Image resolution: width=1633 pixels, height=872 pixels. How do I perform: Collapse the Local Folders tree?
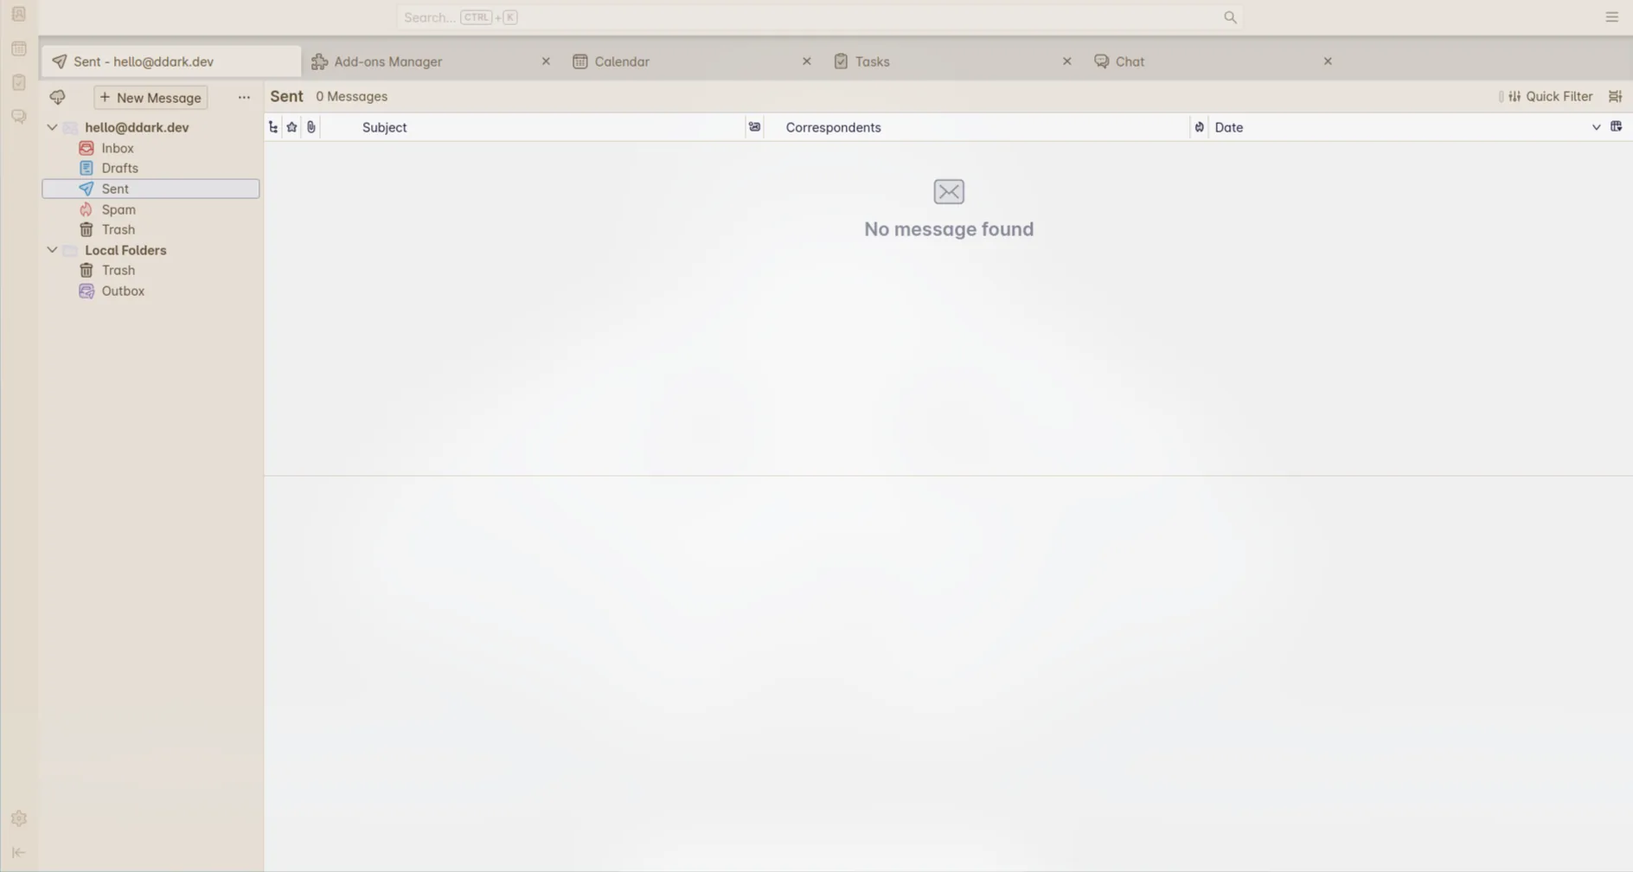[52, 250]
